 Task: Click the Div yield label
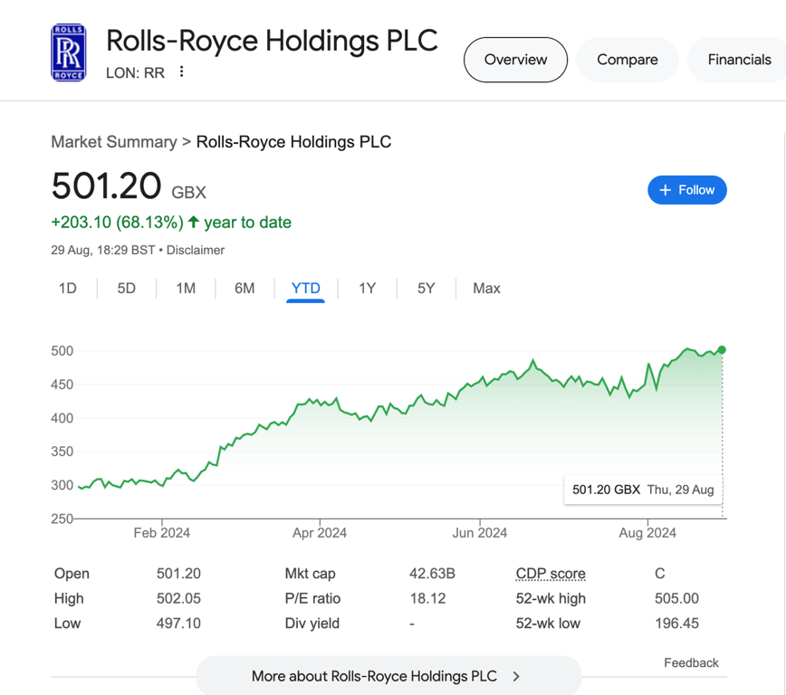[312, 624]
